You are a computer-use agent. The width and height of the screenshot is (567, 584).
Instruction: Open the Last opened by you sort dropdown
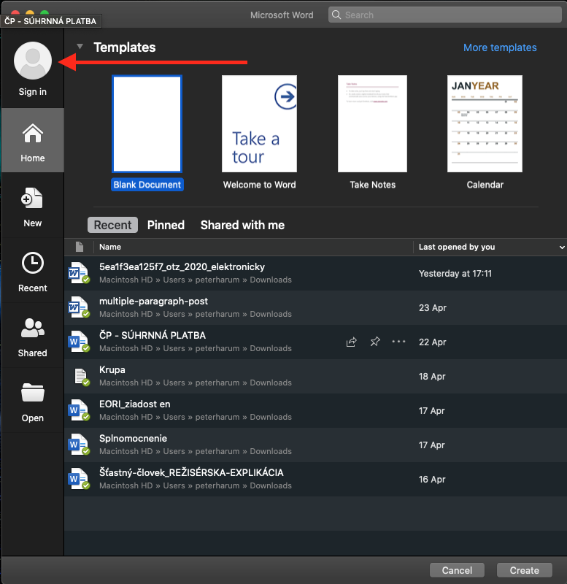(561, 247)
